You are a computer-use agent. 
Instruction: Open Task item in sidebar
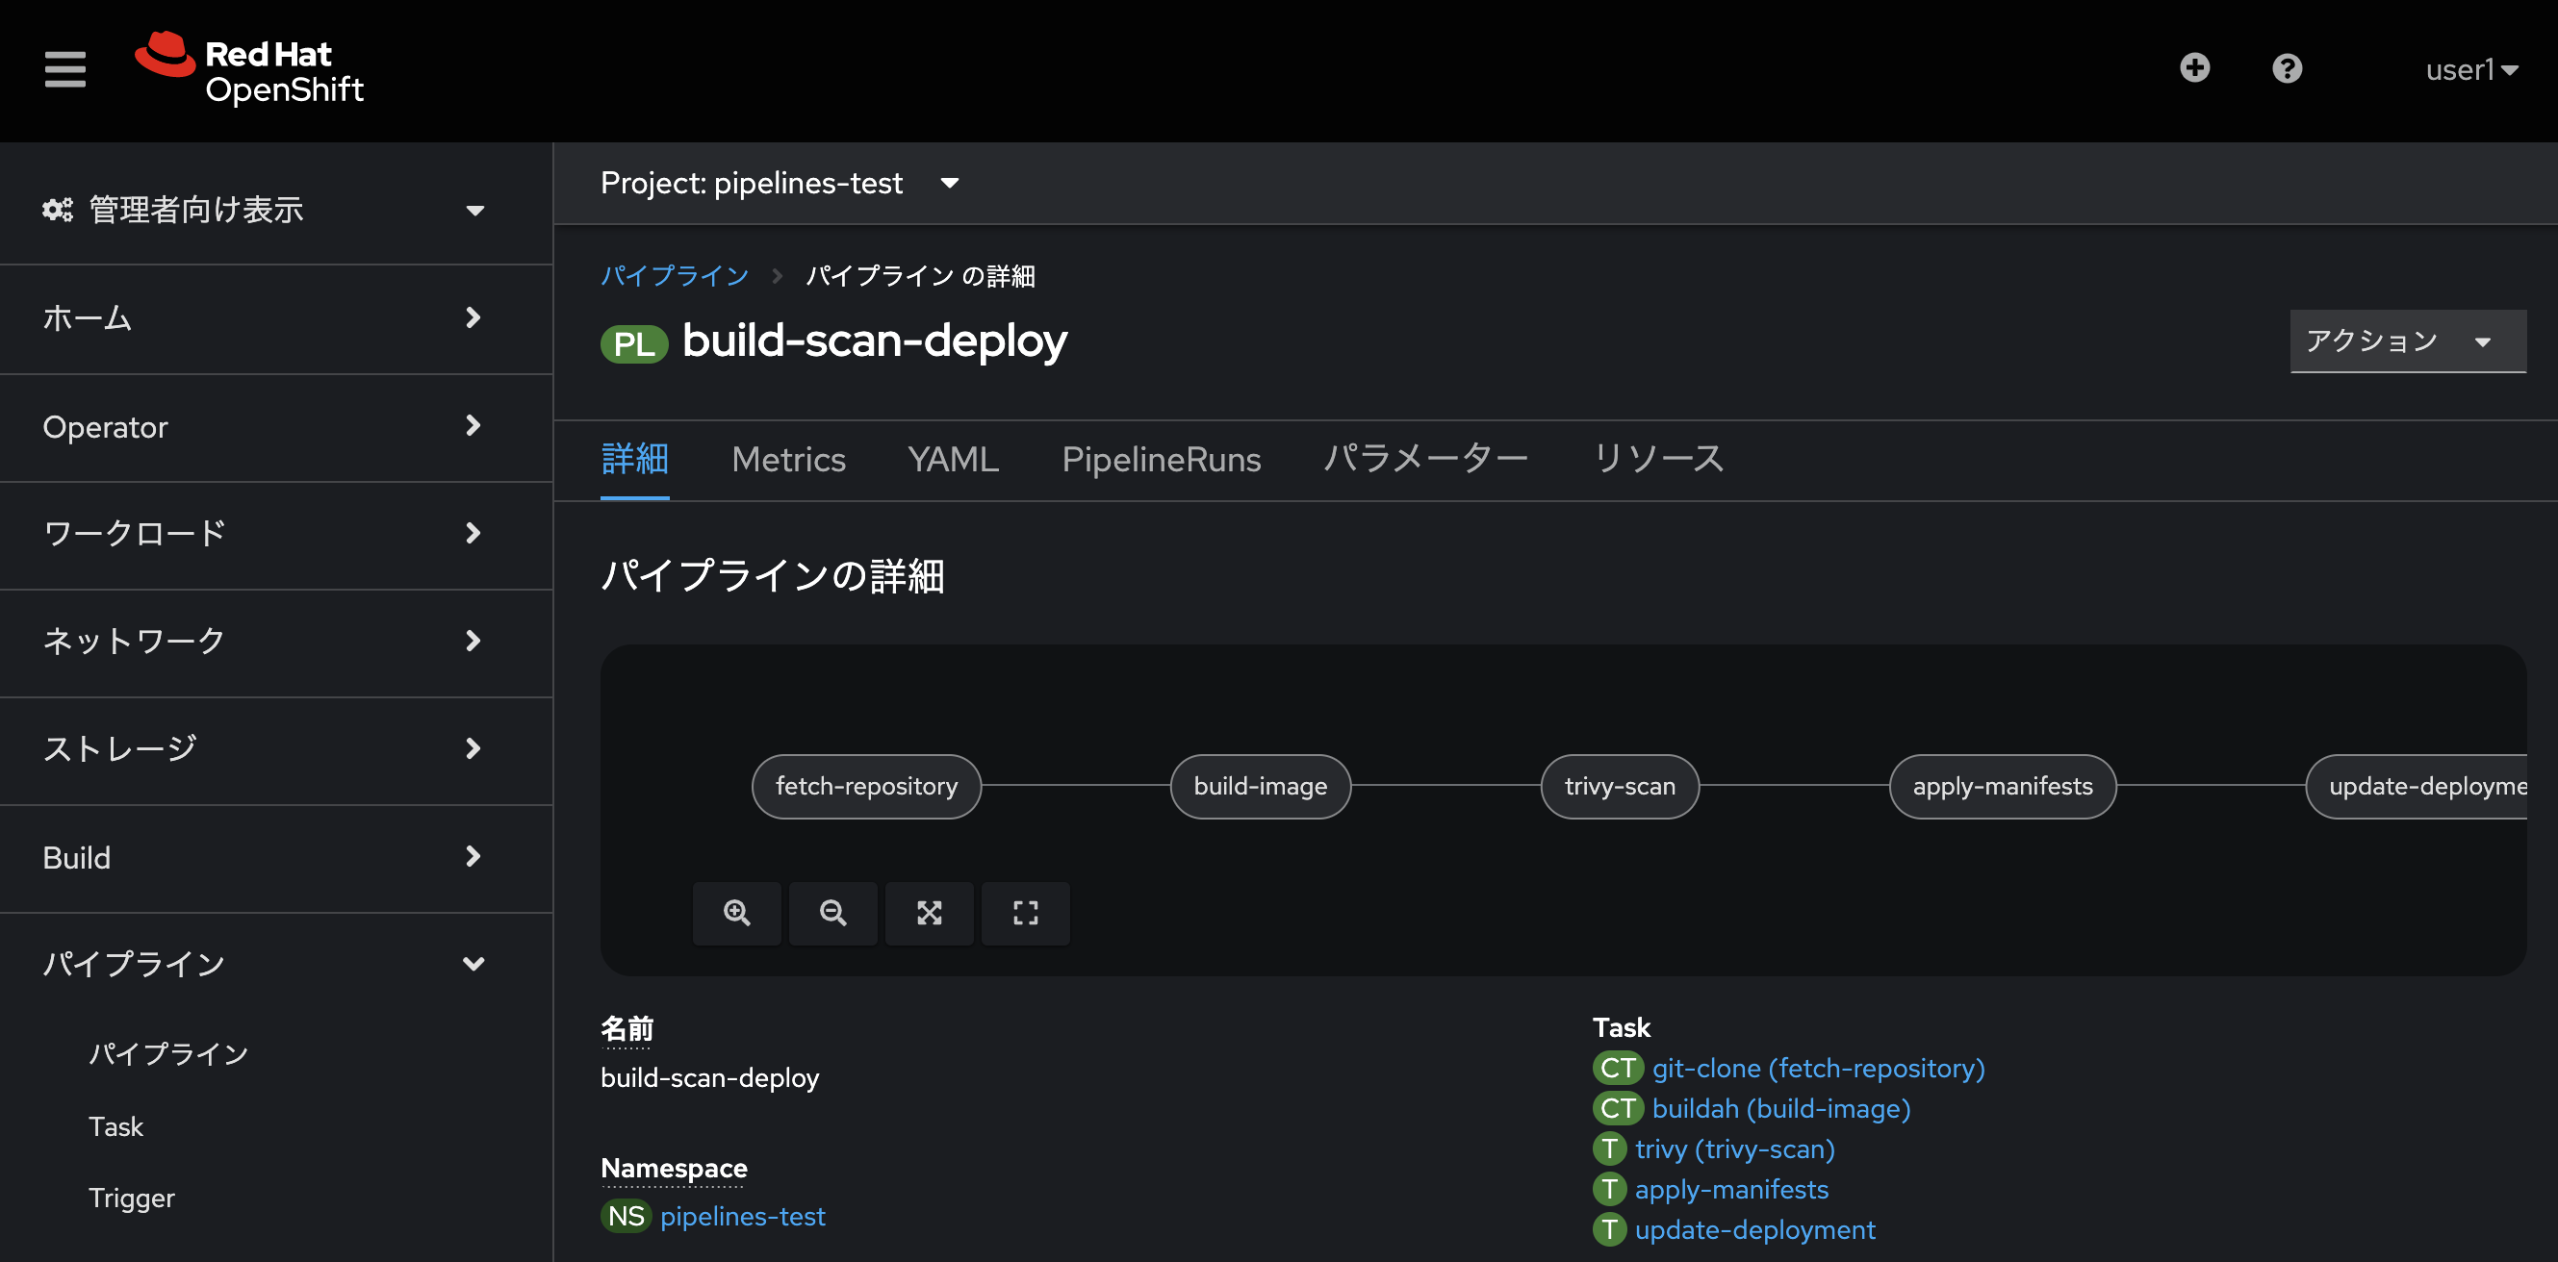[116, 1127]
